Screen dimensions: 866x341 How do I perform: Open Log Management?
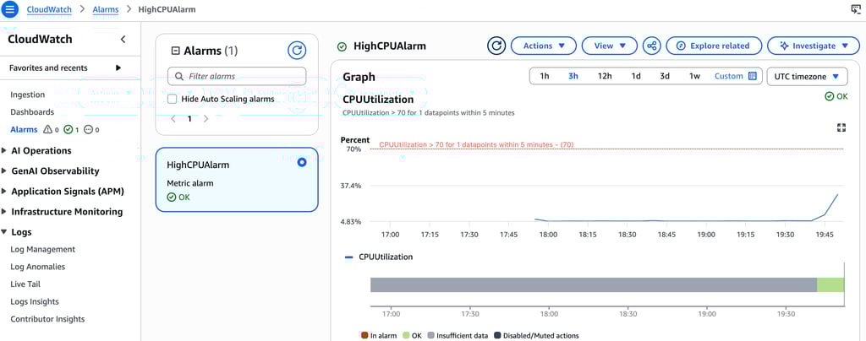(42, 249)
